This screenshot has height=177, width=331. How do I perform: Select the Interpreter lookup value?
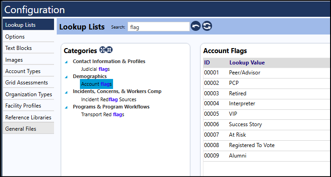pyautogui.click(x=242, y=103)
